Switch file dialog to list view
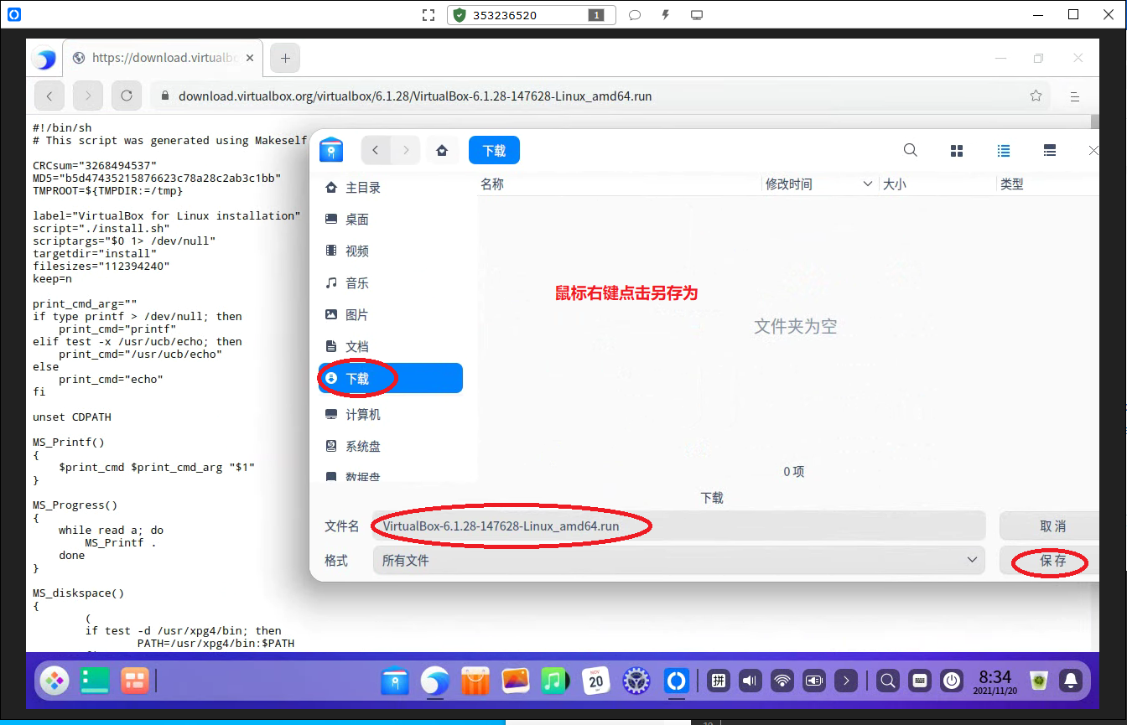Screen dimensions: 1127x725 pos(1003,151)
